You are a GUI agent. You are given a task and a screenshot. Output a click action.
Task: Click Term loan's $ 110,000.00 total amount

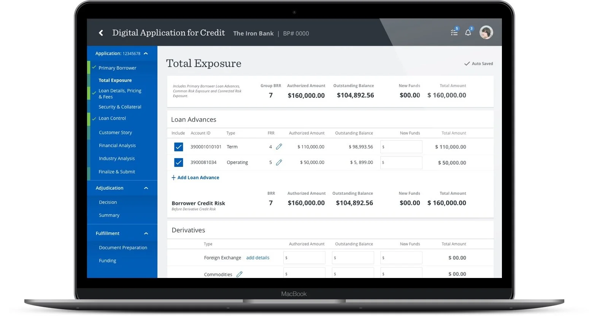point(451,147)
